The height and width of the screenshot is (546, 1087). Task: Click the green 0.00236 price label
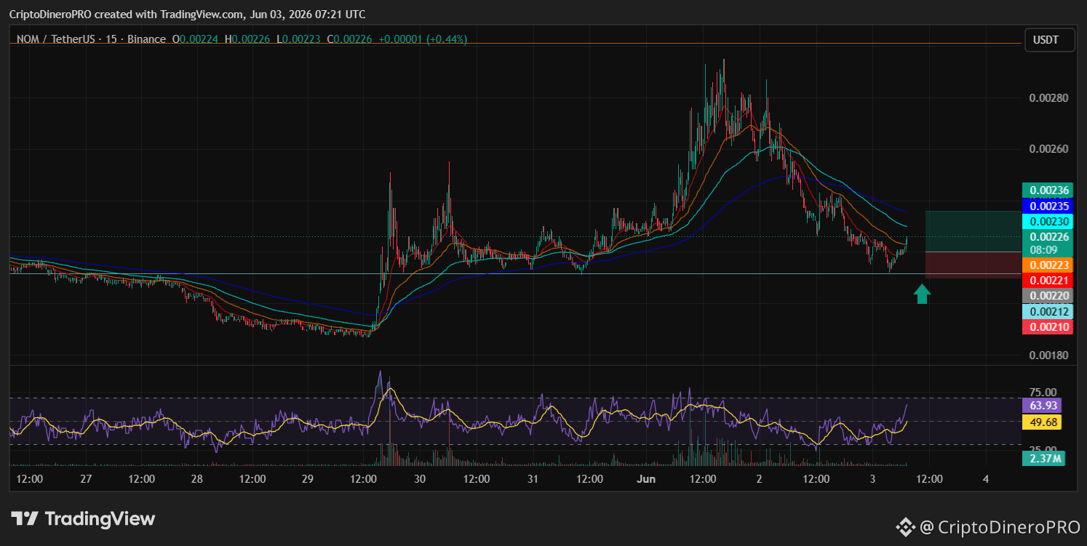pos(1048,190)
